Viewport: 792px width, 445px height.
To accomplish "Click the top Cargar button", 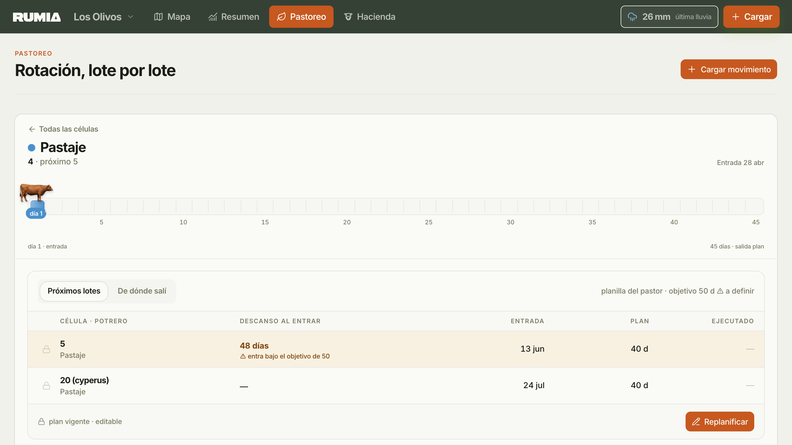I will (x=751, y=17).
